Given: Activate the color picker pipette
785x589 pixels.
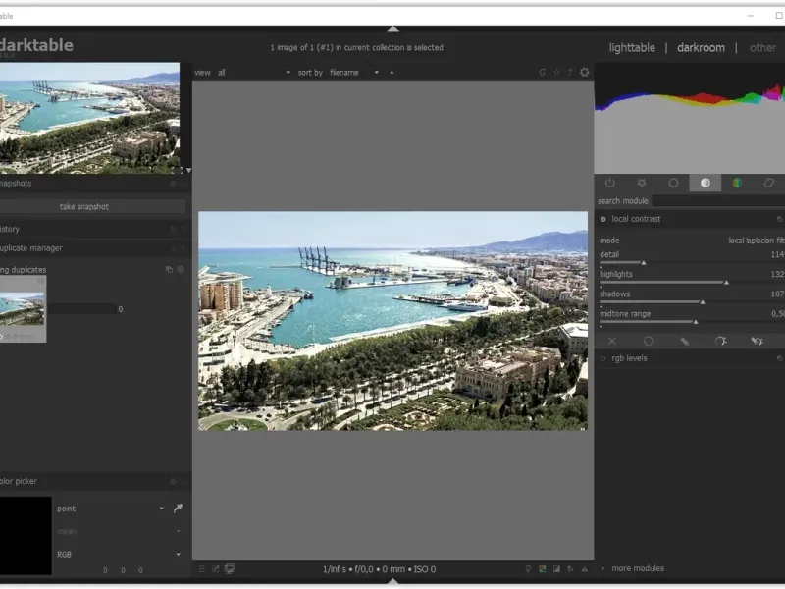Looking at the screenshot, I should point(178,509).
